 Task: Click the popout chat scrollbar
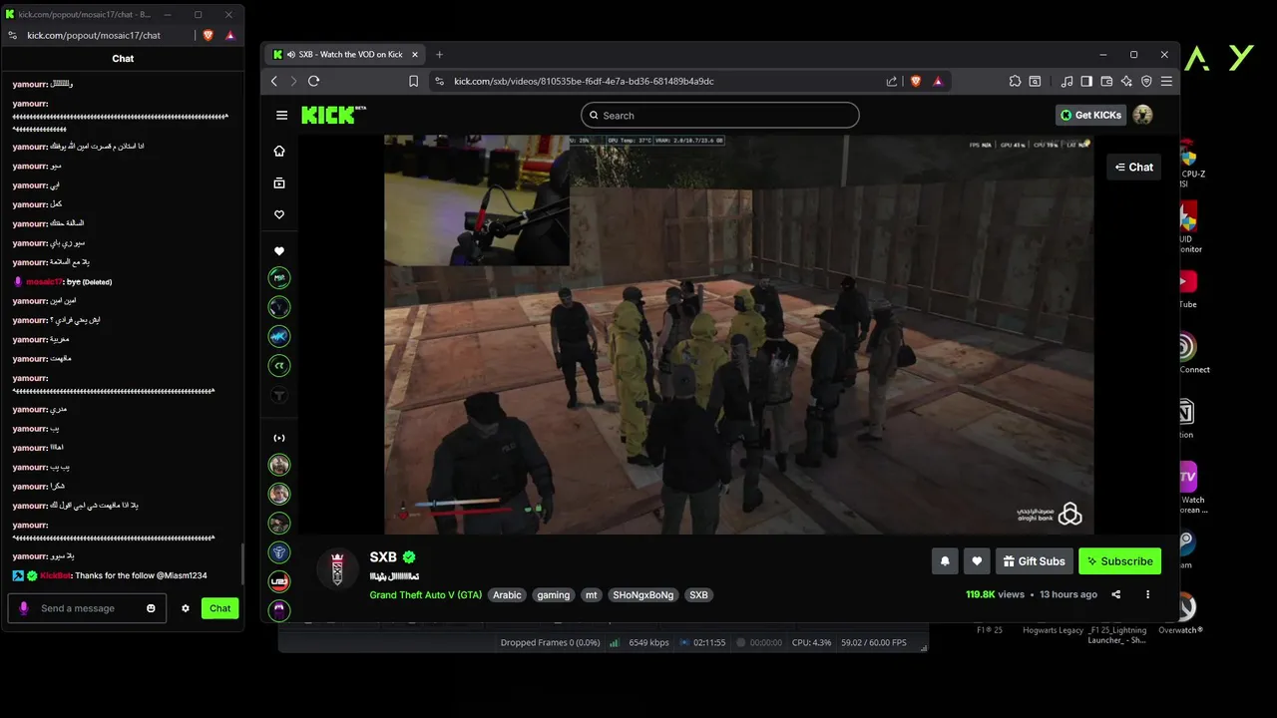(241, 564)
